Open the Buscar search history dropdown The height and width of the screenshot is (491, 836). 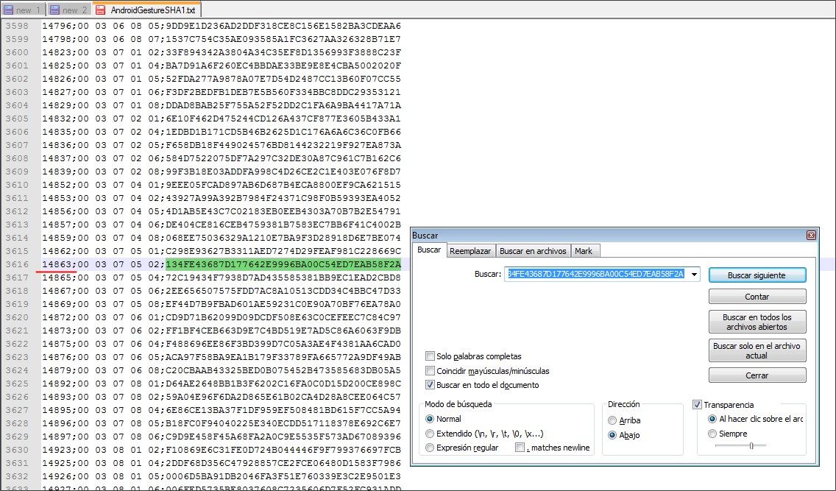click(695, 273)
